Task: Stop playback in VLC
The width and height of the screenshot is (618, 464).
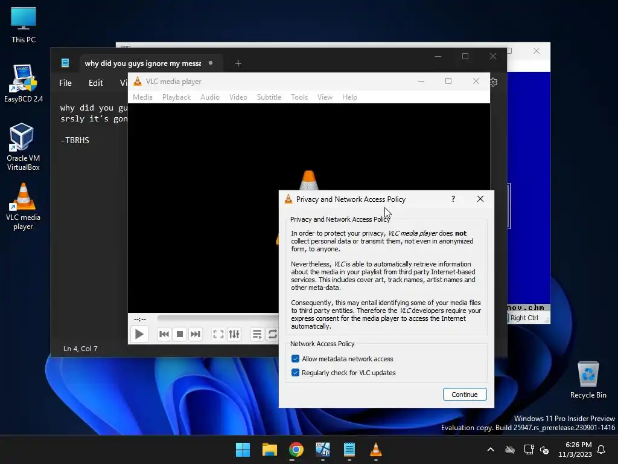Action: (x=180, y=334)
